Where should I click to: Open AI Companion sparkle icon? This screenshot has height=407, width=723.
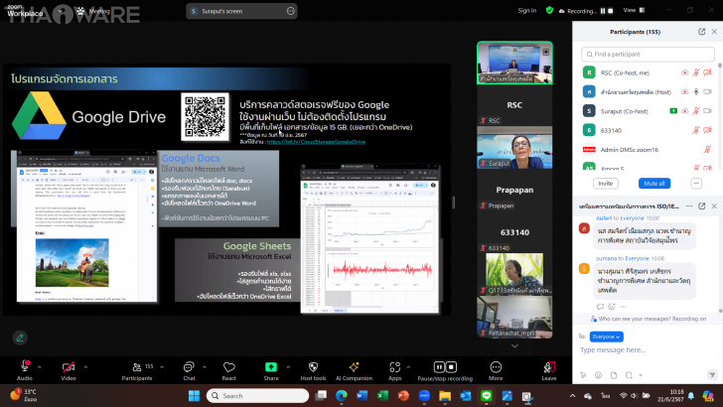pyautogui.click(x=354, y=367)
